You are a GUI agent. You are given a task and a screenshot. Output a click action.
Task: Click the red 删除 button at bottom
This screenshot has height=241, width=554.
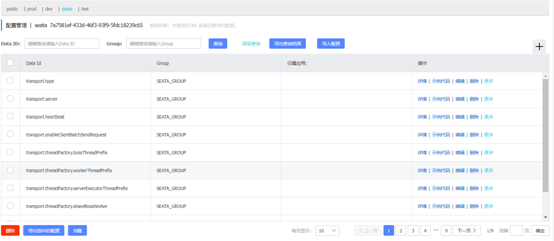[10, 231]
